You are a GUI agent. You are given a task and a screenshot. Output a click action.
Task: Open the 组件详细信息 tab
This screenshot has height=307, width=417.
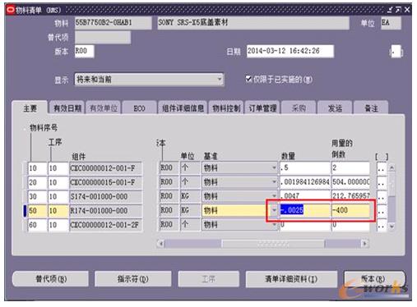pyautogui.click(x=183, y=108)
